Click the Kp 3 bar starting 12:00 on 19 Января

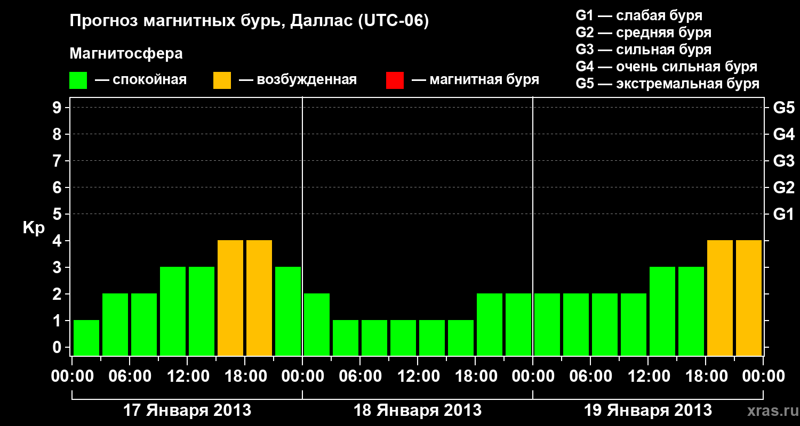(662, 311)
